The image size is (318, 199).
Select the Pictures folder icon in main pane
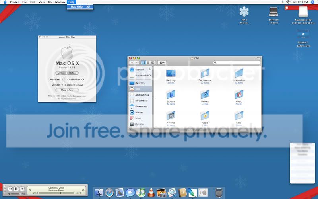[171, 116]
